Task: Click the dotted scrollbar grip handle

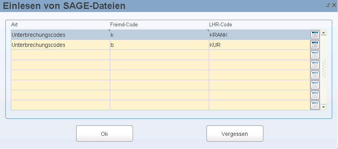Action: (324, 69)
